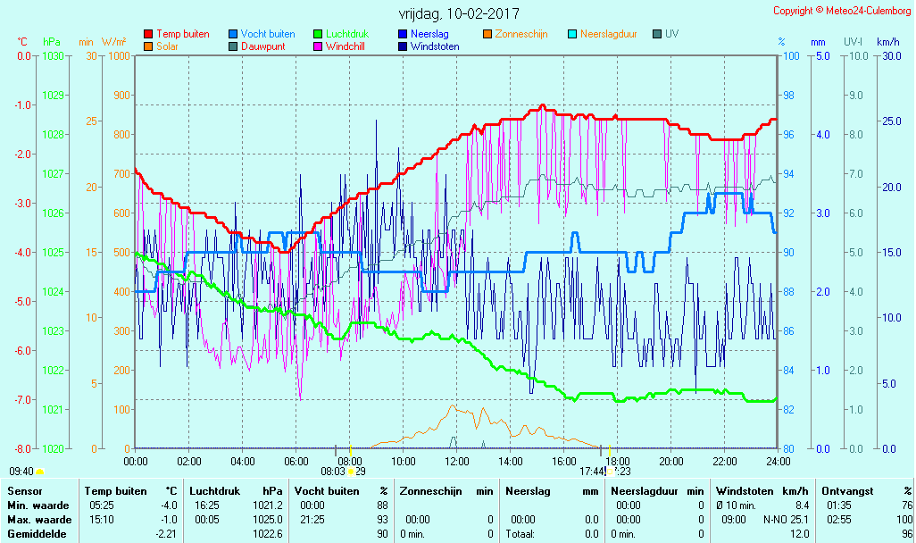Viewport: 916px width, 543px height.
Task: Click the 12:00 mark on time axis
Action: 457,461
